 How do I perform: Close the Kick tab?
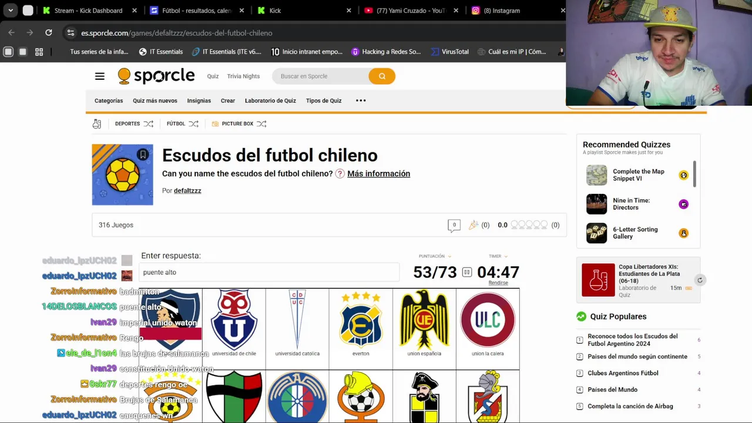[348, 11]
